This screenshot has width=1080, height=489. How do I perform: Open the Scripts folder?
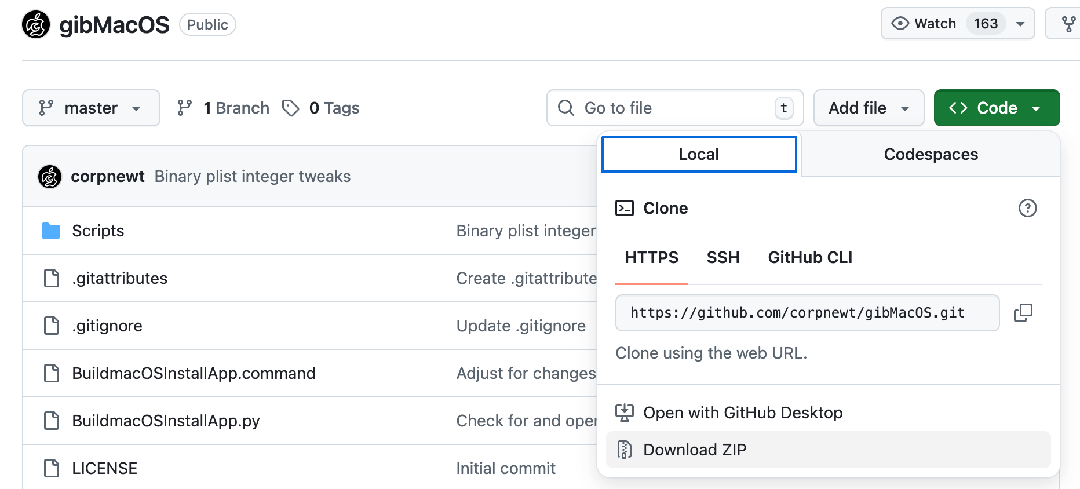pos(98,231)
